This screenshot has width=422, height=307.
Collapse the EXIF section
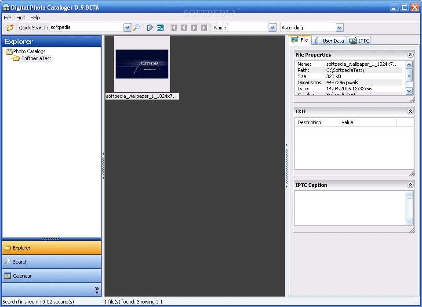410,111
